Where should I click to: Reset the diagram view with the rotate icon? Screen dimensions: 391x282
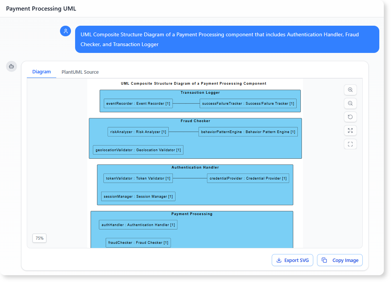point(350,117)
